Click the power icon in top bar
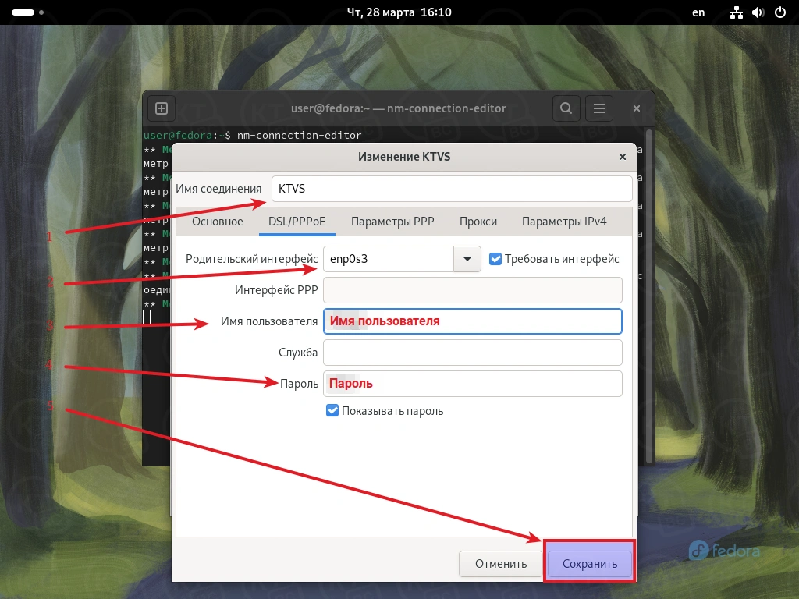Screen dimensions: 799x599 (780, 12)
